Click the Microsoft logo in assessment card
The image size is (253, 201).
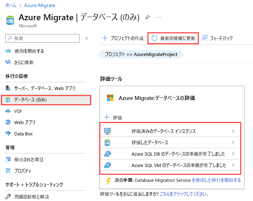pos(110,98)
